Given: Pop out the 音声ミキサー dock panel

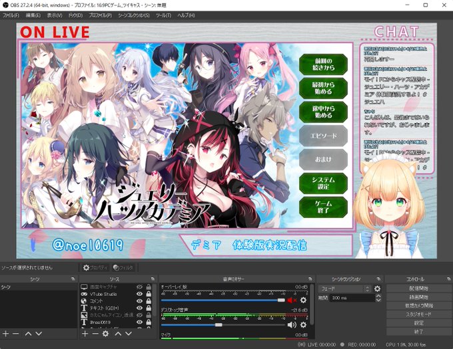Looking at the screenshot, I should pyautogui.click(x=310, y=279).
